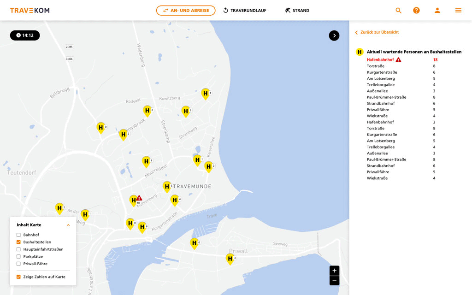The height and width of the screenshot is (295, 472).
Task: Click the bus stop marker at Priwall
Action: [x=230, y=259]
